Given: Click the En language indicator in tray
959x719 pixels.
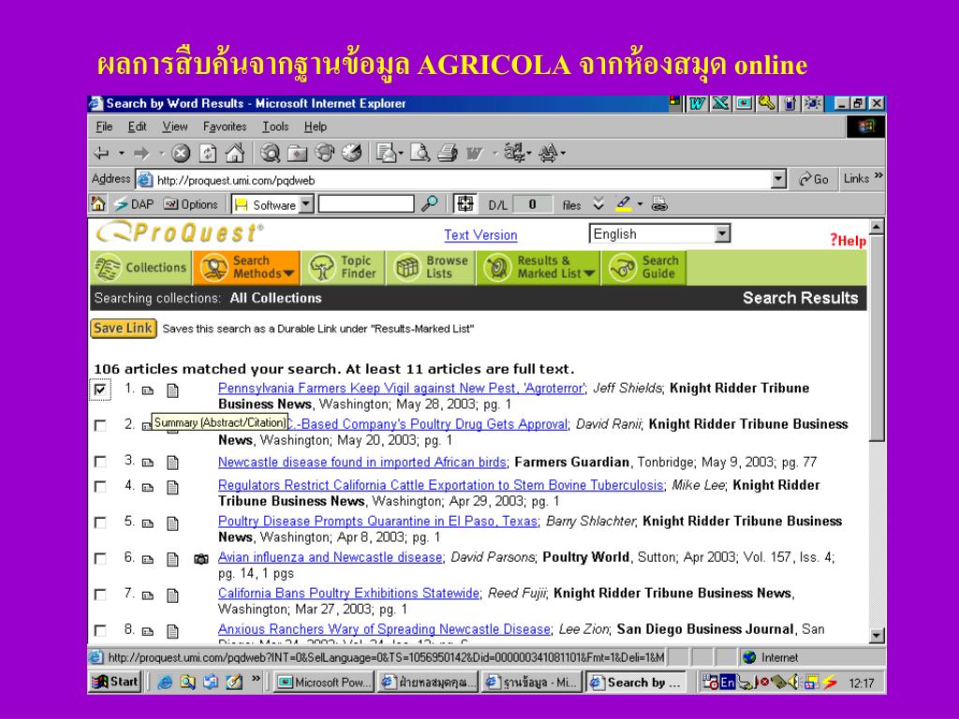Looking at the screenshot, I should tap(727, 682).
